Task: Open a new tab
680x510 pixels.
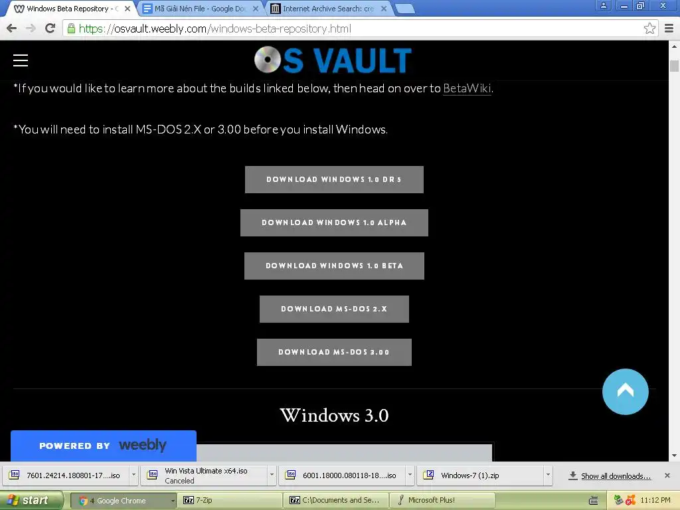Action: 405,9
